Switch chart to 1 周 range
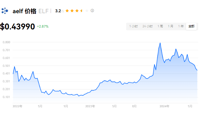Image resolution: width=201 pixels, height=114 pixels. point(160,26)
